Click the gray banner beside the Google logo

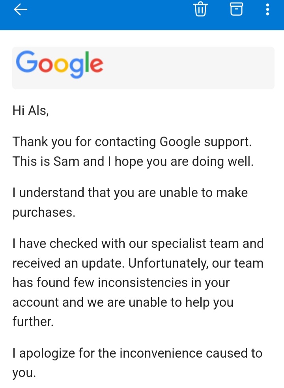[x=189, y=68]
